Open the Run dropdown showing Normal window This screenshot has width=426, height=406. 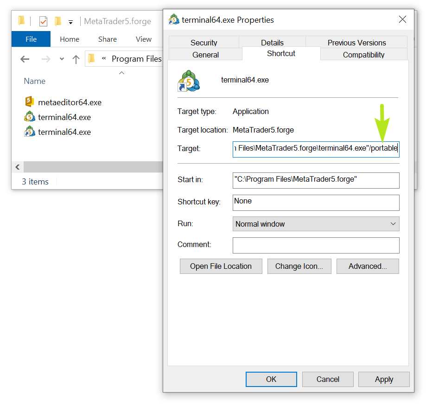point(316,224)
